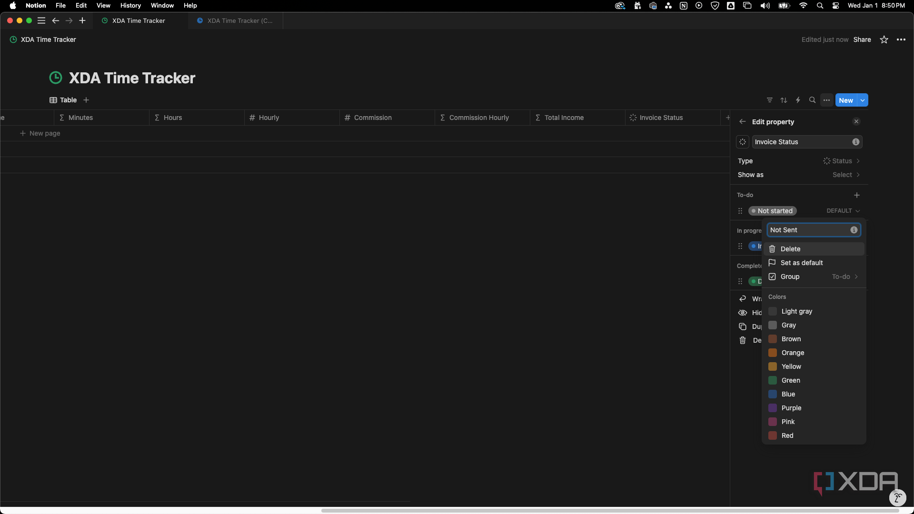Pick the Purple color
914x514 pixels.
pyautogui.click(x=814, y=408)
